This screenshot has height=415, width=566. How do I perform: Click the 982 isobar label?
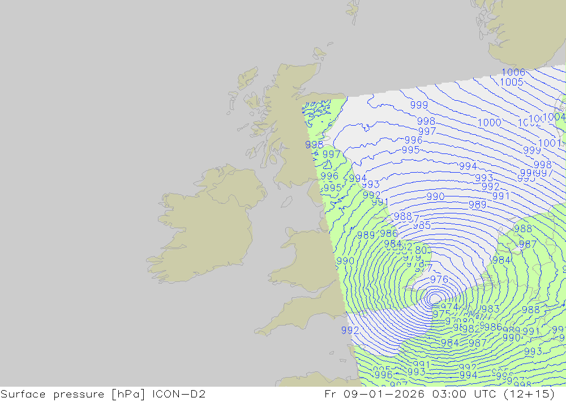click(x=471, y=329)
